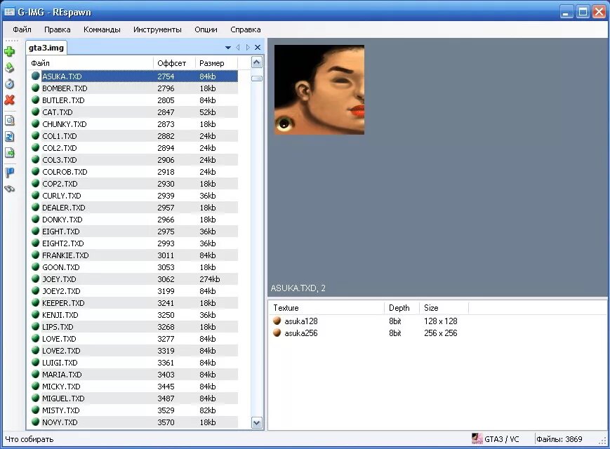
Task: Click the Size column header
Action: pos(444,308)
